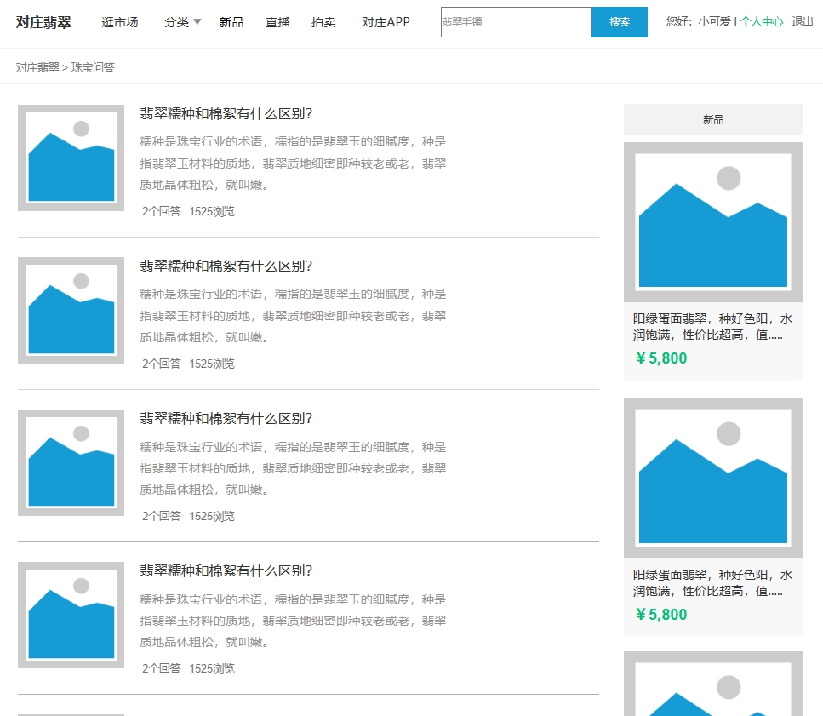The width and height of the screenshot is (823, 716).
Task: Click the blue 搜索 button
Action: coord(620,22)
